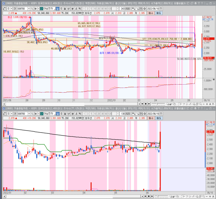Play chart replay in upper chart
This screenshot has width=216, height=199.
pyautogui.click(x=139, y=104)
